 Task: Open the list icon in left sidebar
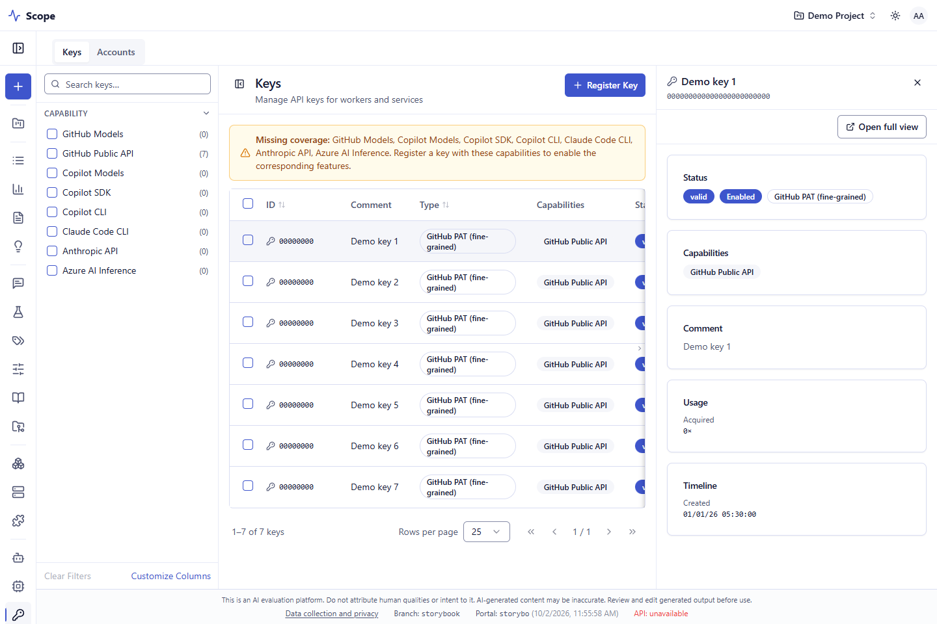18,161
